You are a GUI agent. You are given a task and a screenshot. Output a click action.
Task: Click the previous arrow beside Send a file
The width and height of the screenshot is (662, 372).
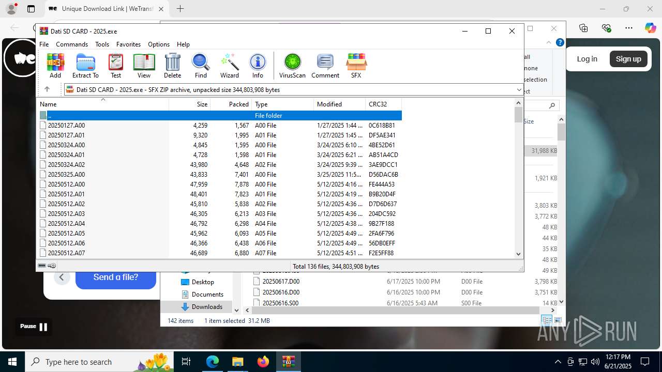click(62, 277)
